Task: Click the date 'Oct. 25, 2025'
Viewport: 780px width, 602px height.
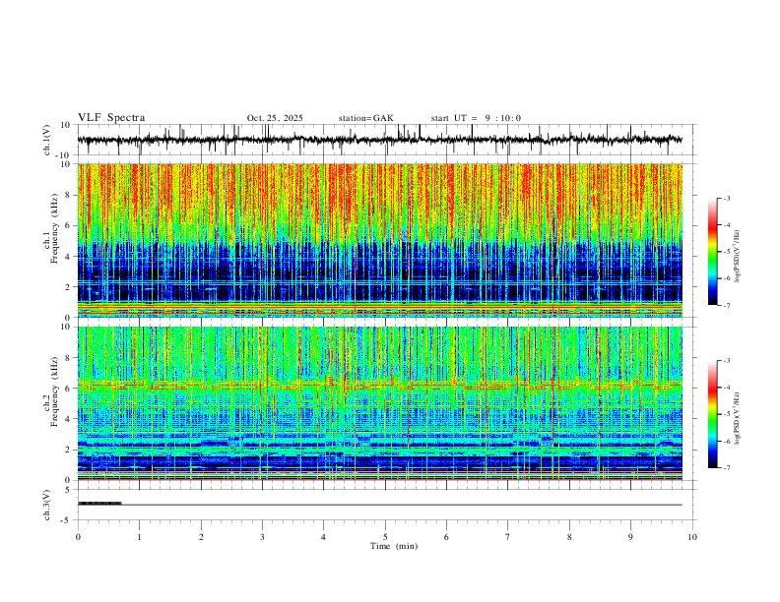Action: tap(275, 118)
